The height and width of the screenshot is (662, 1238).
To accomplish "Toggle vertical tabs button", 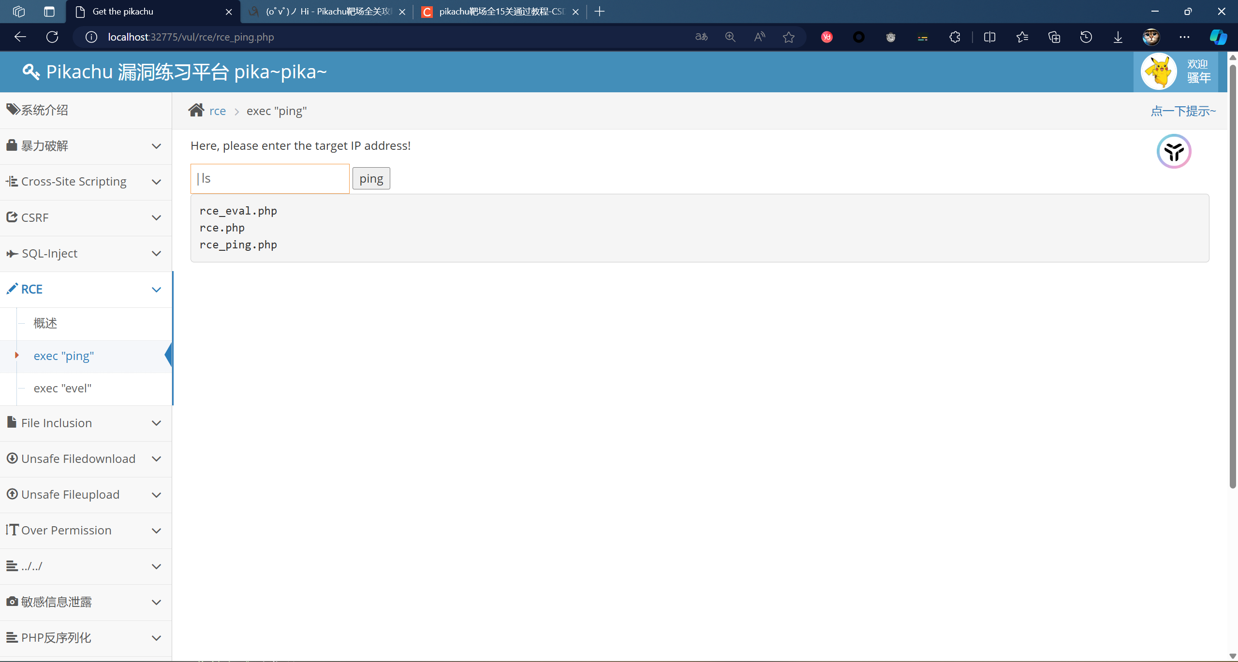I will point(49,12).
